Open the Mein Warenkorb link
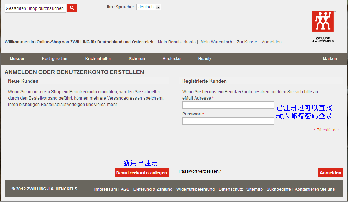 (216, 42)
